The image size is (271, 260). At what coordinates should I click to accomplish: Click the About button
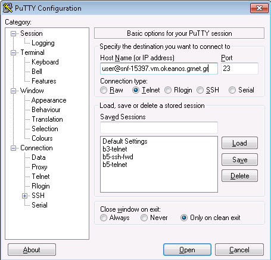click(x=32, y=250)
